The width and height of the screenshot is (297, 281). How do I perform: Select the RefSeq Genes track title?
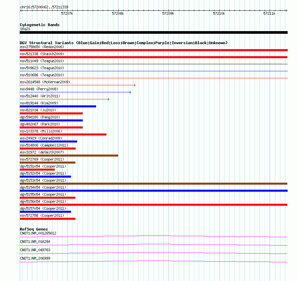(34, 229)
